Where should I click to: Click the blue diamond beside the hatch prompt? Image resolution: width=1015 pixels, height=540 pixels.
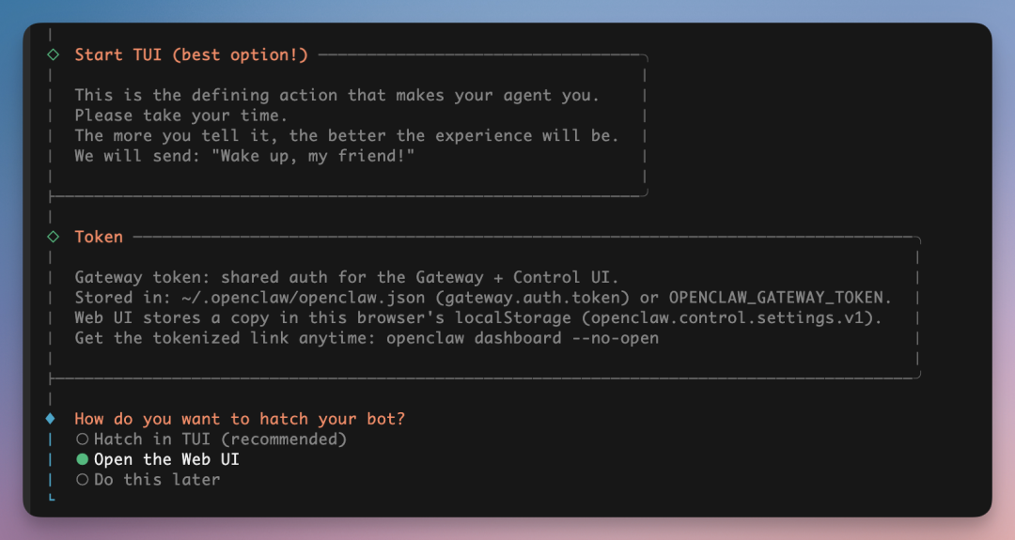[x=51, y=419]
